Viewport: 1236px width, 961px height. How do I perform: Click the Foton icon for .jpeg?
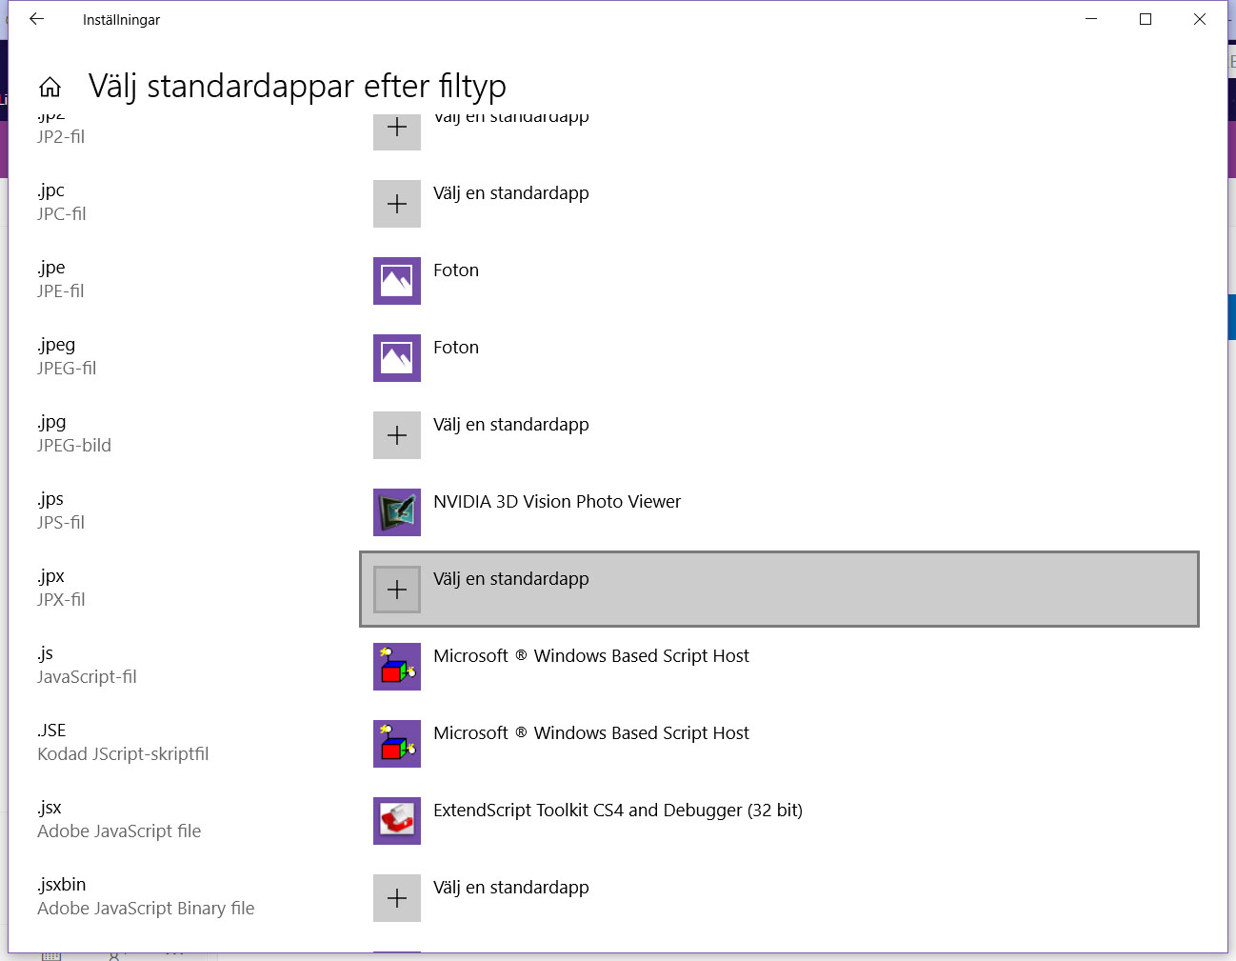pos(397,358)
